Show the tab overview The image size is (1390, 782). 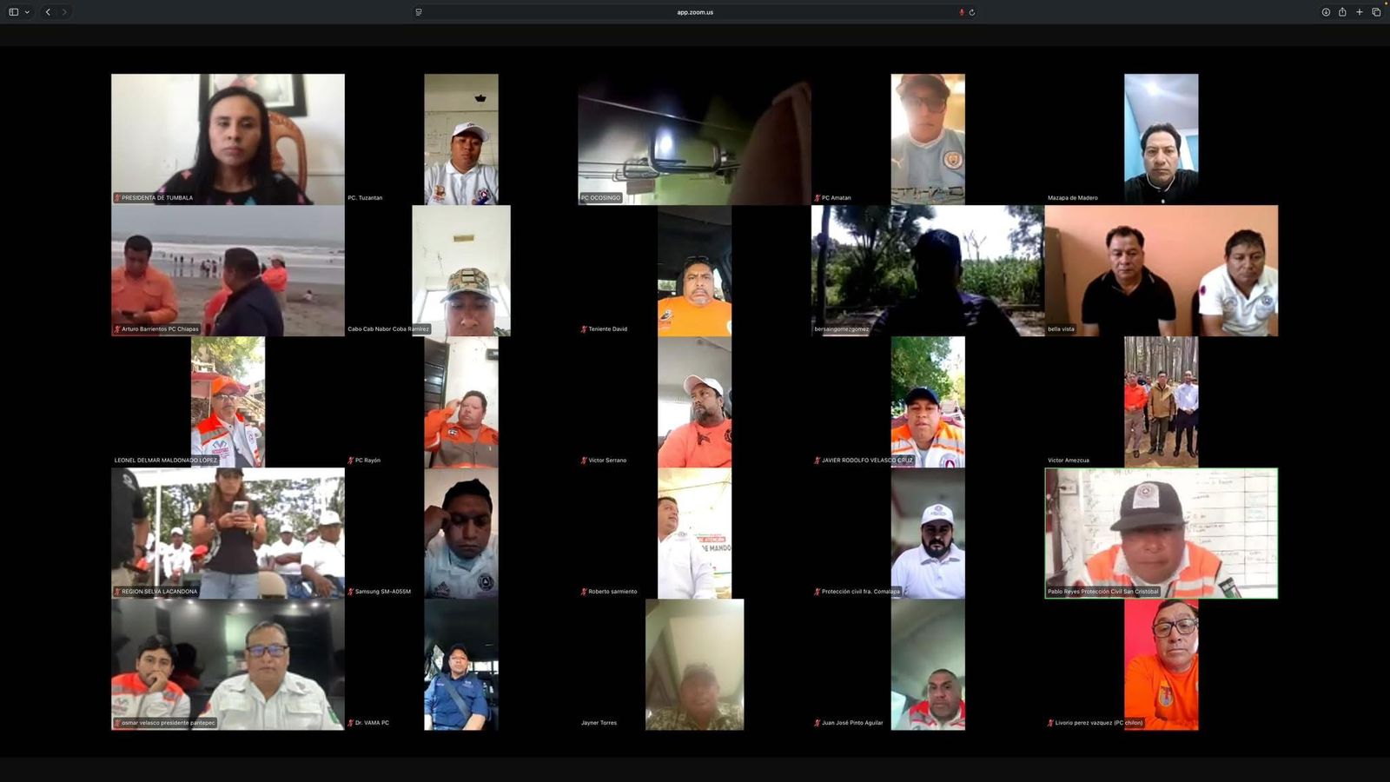tap(1376, 12)
